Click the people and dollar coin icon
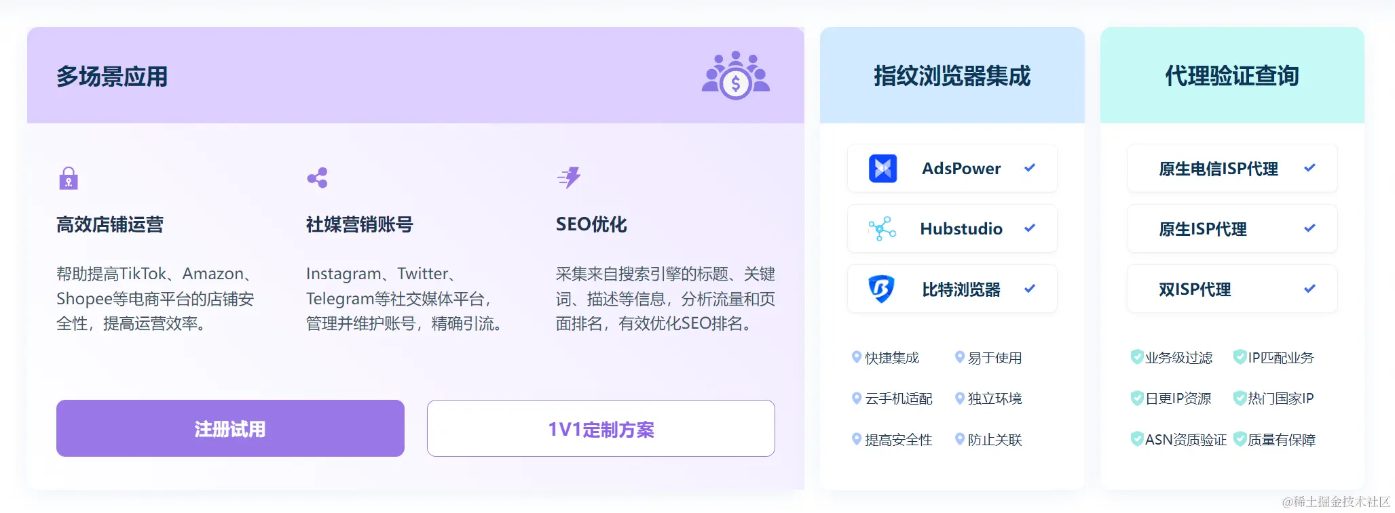This screenshot has width=1395, height=513. click(x=736, y=75)
